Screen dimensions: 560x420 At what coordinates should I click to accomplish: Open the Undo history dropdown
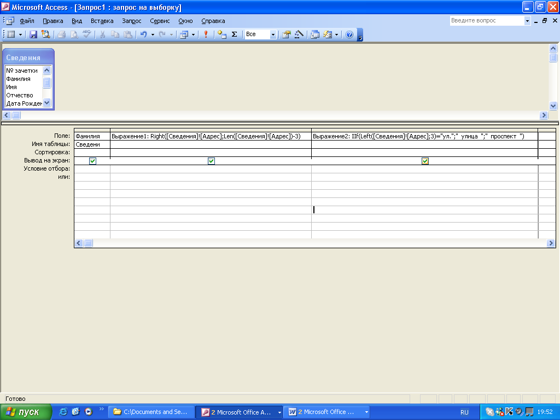click(x=153, y=34)
